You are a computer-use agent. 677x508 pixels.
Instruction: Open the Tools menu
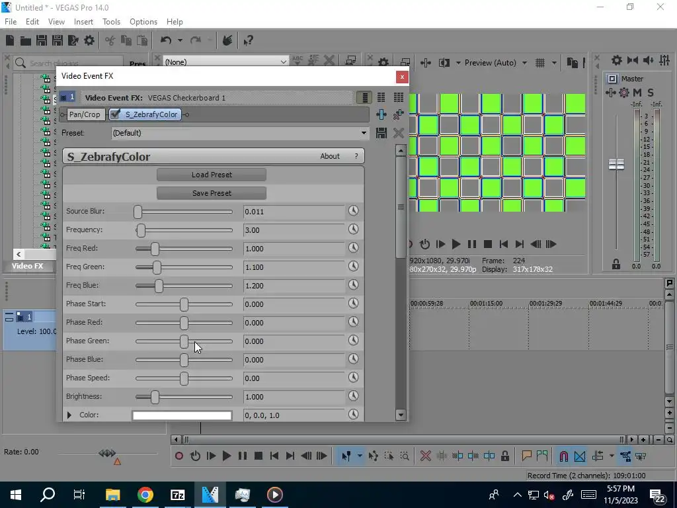click(111, 22)
